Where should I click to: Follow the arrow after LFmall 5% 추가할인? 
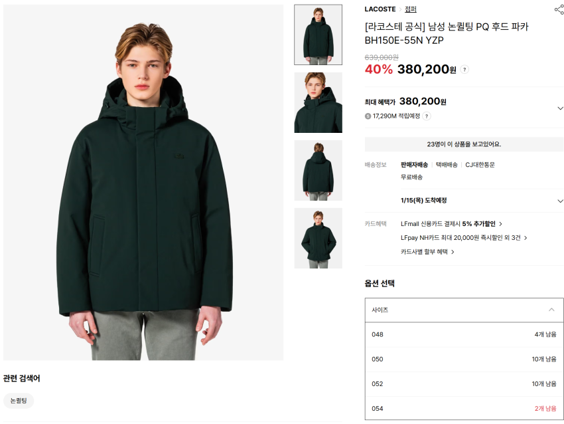(x=500, y=224)
